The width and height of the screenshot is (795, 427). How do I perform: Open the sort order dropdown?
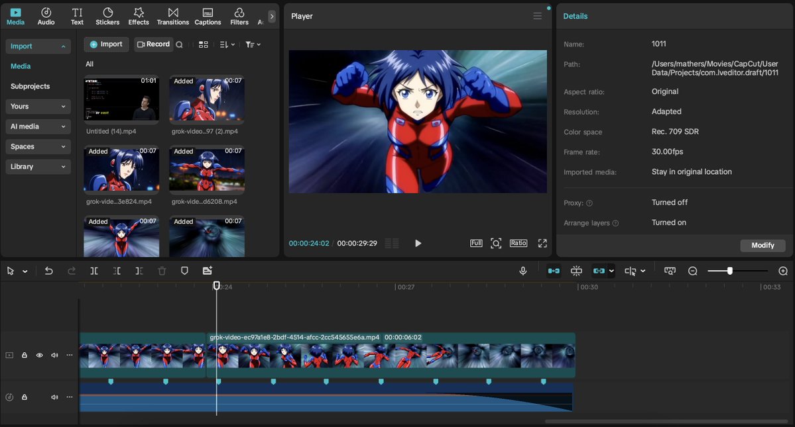pos(227,44)
